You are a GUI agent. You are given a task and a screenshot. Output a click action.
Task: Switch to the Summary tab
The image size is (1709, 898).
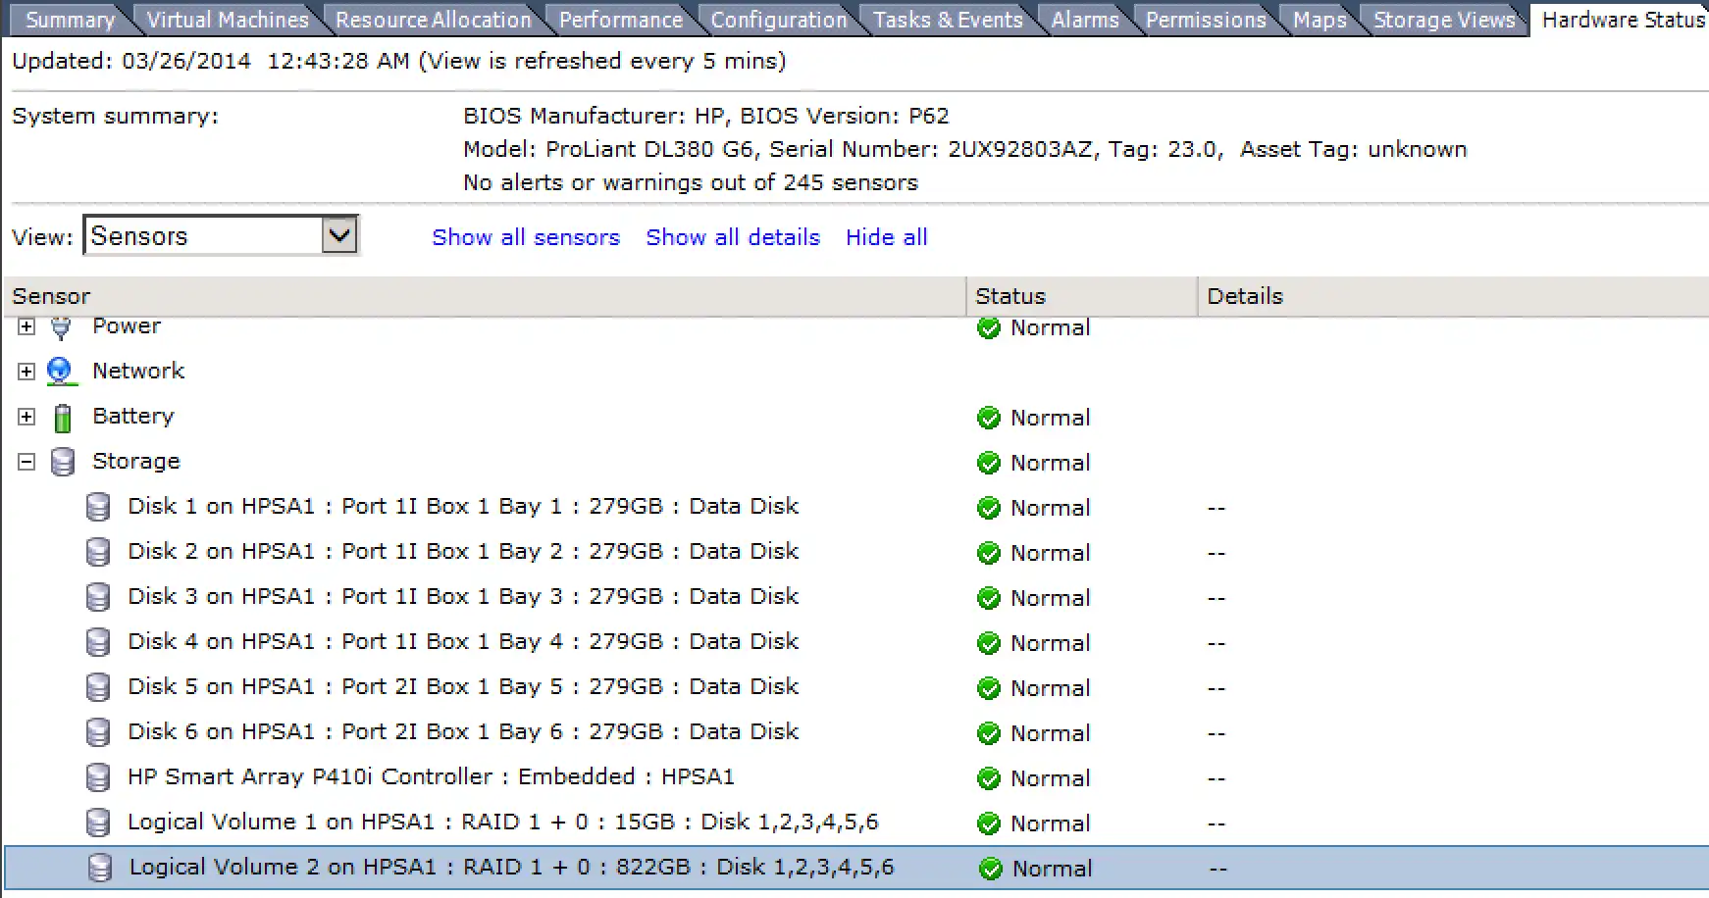click(69, 20)
